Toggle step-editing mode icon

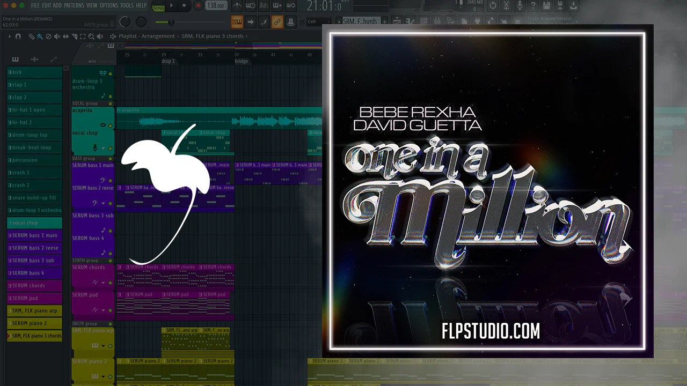[x=264, y=22]
